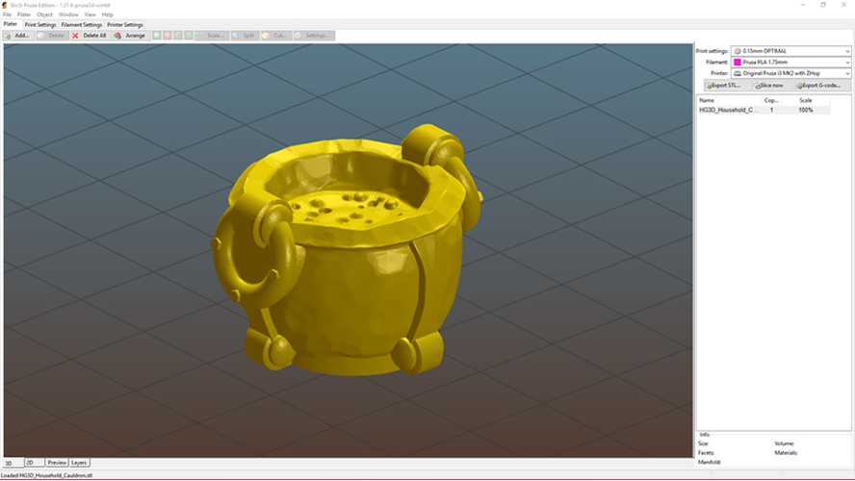
Task: Open the Object menu
Action: click(x=44, y=14)
